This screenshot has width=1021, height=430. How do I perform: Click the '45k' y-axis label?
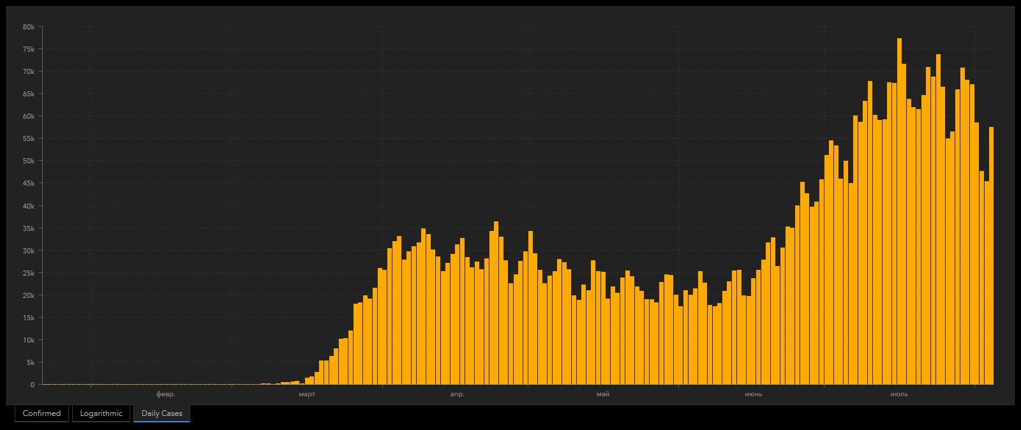coord(29,183)
